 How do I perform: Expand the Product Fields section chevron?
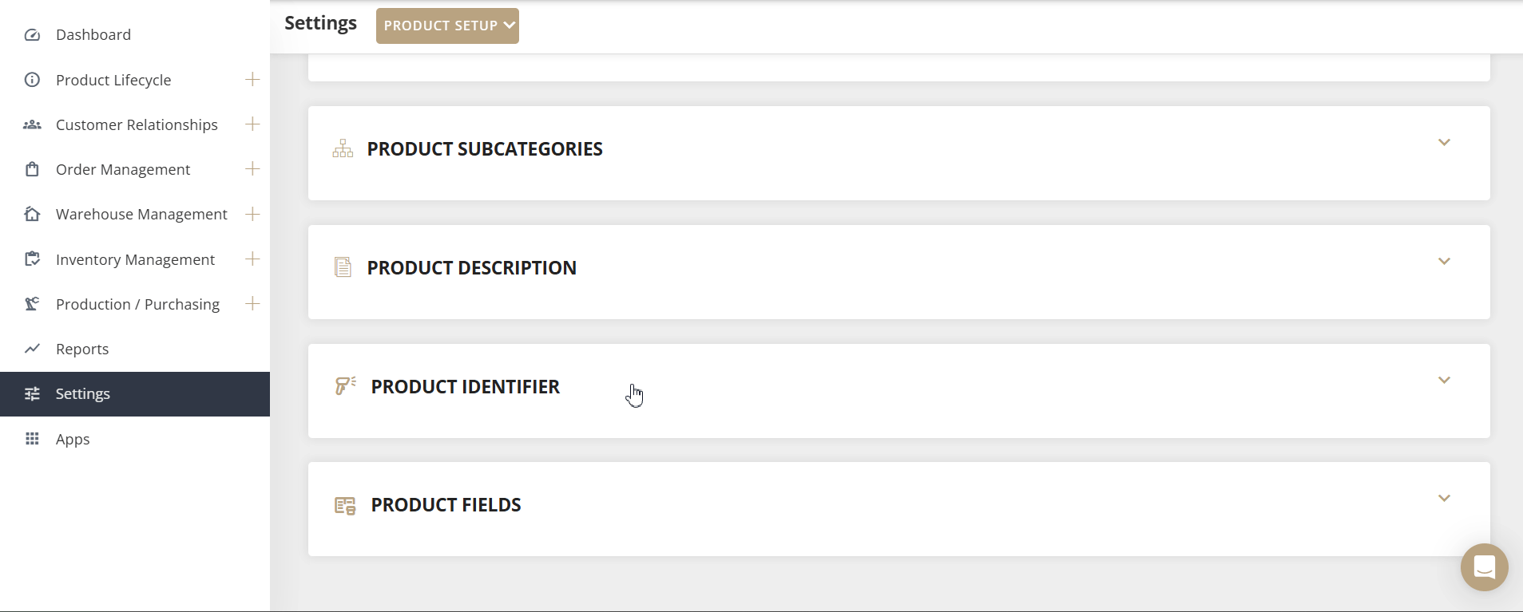point(1444,499)
